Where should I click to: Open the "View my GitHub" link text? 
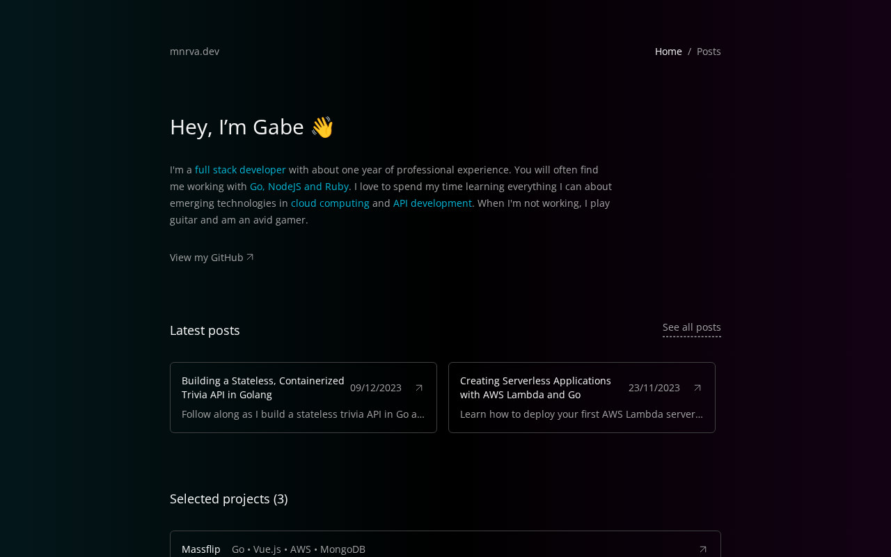coord(207,258)
